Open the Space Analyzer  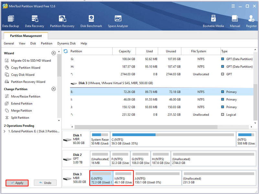[118, 21]
